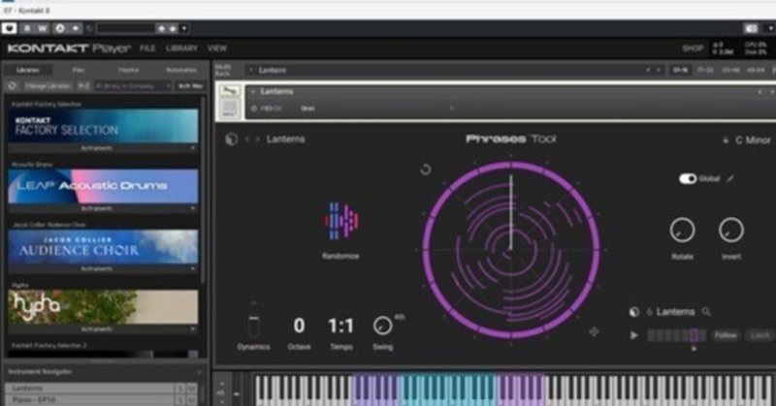Click the SHOP link

(x=693, y=48)
